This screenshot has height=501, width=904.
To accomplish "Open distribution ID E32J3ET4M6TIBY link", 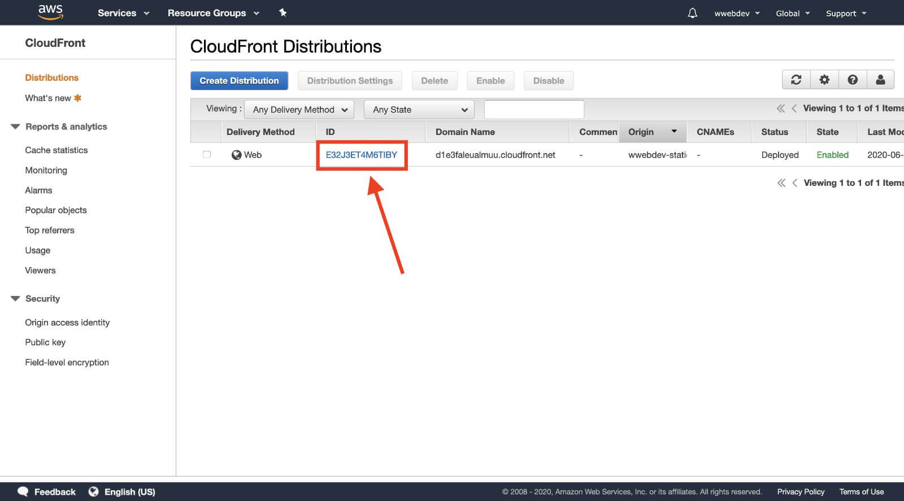I will pyautogui.click(x=362, y=155).
